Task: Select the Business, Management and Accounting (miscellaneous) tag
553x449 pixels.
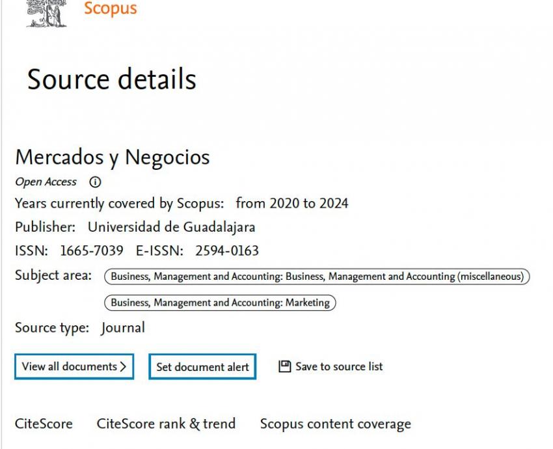Action: pyautogui.click(x=317, y=276)
